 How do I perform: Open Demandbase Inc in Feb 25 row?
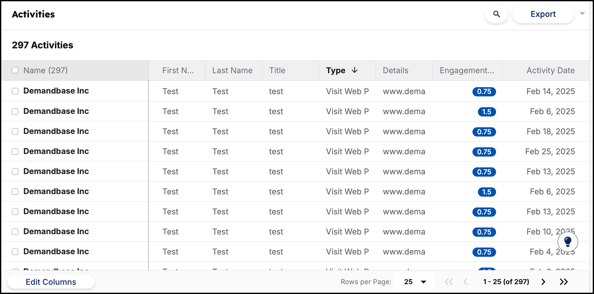[x=56, y=151]
